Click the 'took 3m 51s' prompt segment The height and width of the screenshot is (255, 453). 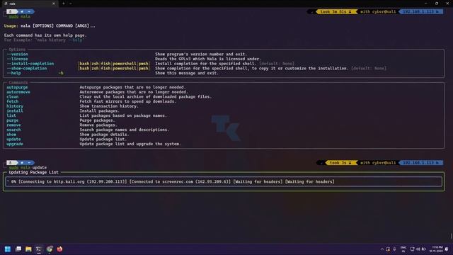(336, 11)
